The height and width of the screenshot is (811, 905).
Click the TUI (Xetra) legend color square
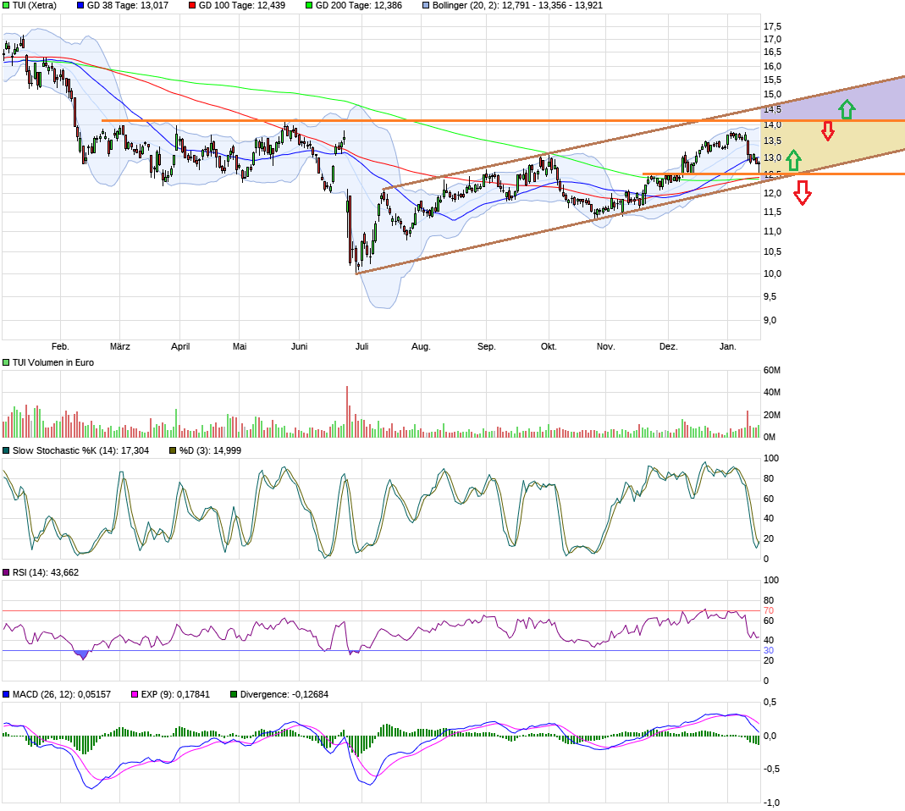(6, 5)
